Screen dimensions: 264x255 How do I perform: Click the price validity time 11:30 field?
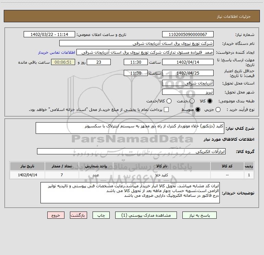click(x=136, y=73)
